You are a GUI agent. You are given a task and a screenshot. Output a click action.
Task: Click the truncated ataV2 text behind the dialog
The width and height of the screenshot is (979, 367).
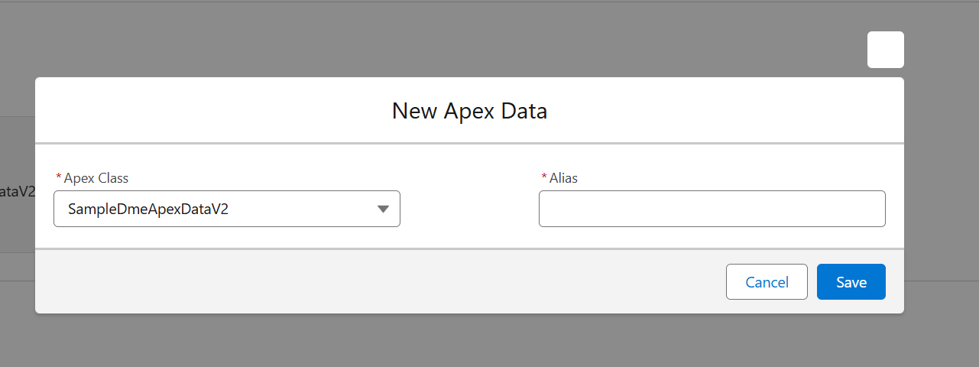point(18,191)
